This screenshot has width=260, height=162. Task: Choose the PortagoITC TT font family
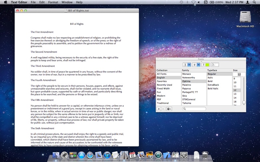coord(194,92)
